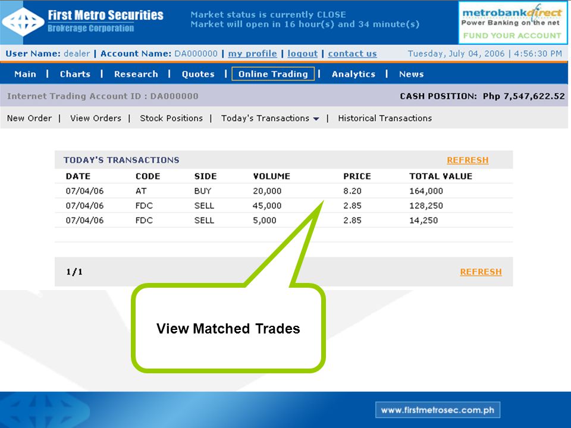Click the 1/1 page indicator
The width and height of the screenshot is (571, 428).
pyautogui.click(x=74, y=272)
